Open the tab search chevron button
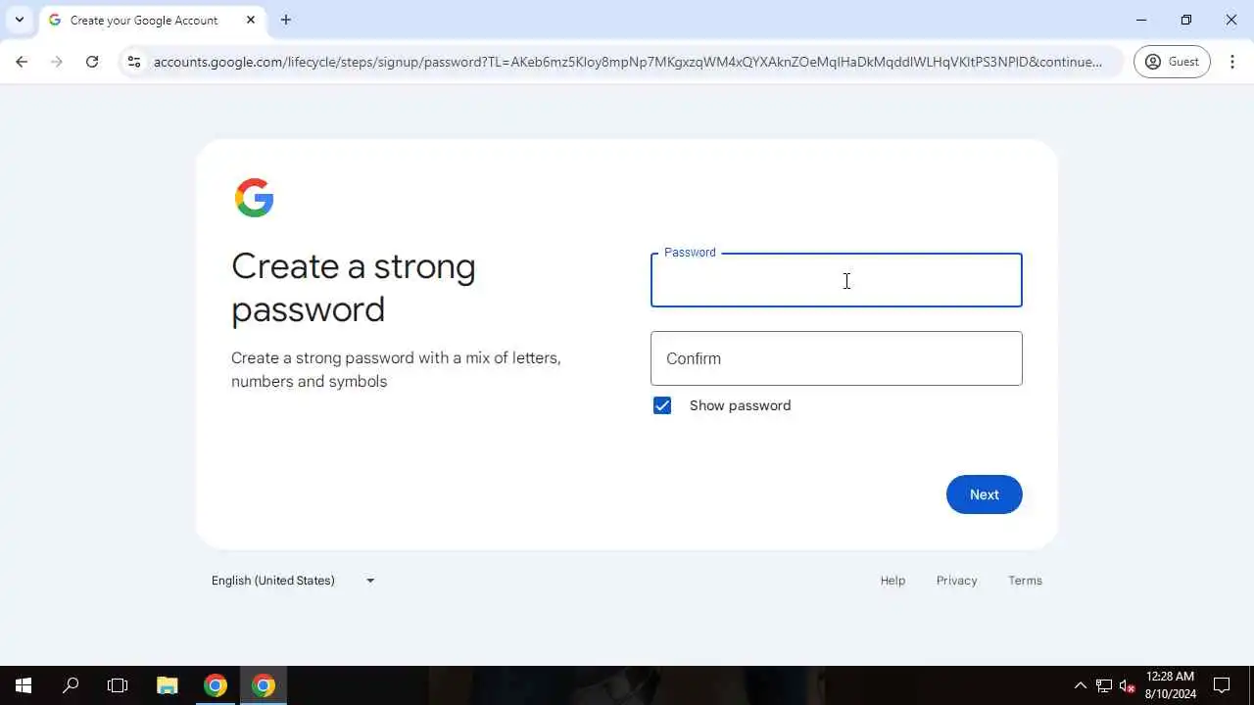 click(x=19, y=20)
